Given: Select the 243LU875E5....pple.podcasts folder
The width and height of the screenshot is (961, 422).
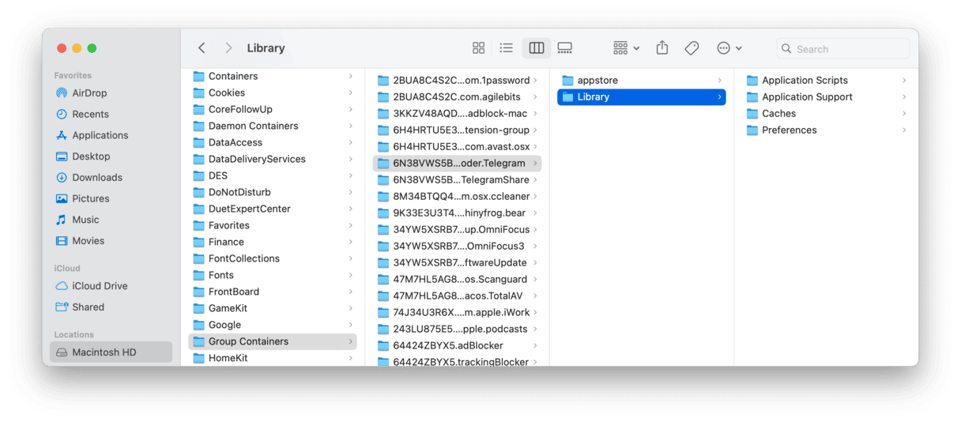Looking at the screenshot, I should (457, 330).
